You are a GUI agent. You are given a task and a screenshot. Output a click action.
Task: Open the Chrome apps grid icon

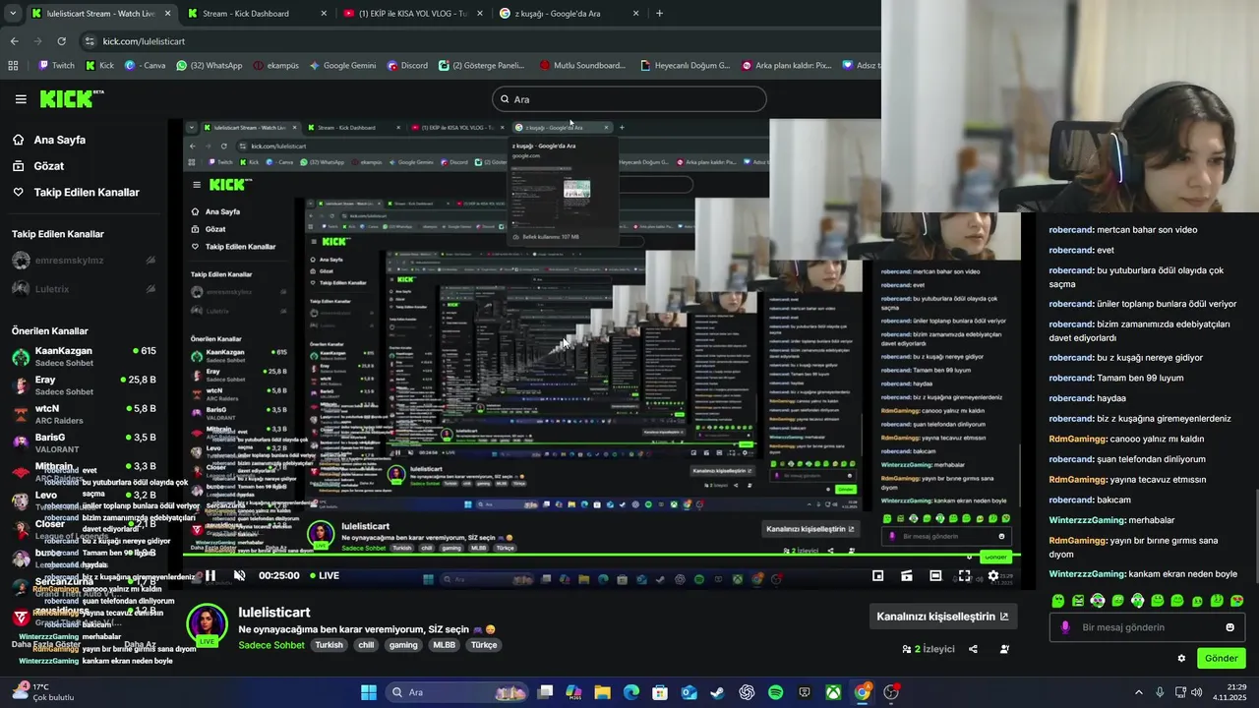(13, 66)
